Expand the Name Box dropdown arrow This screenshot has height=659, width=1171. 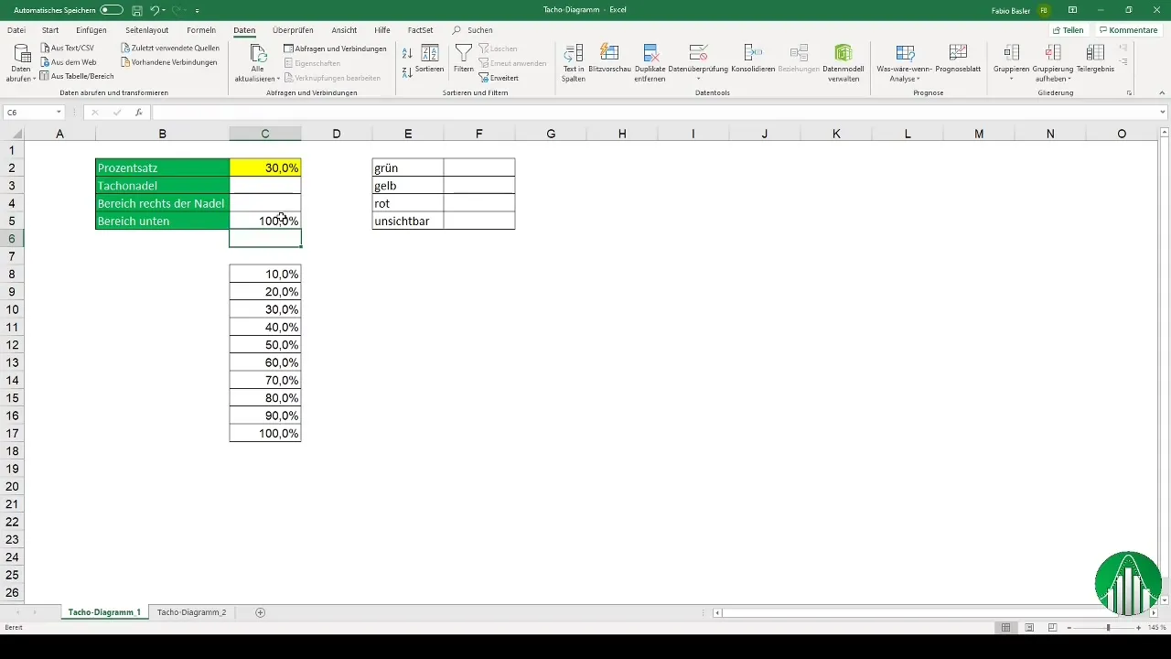59,113
